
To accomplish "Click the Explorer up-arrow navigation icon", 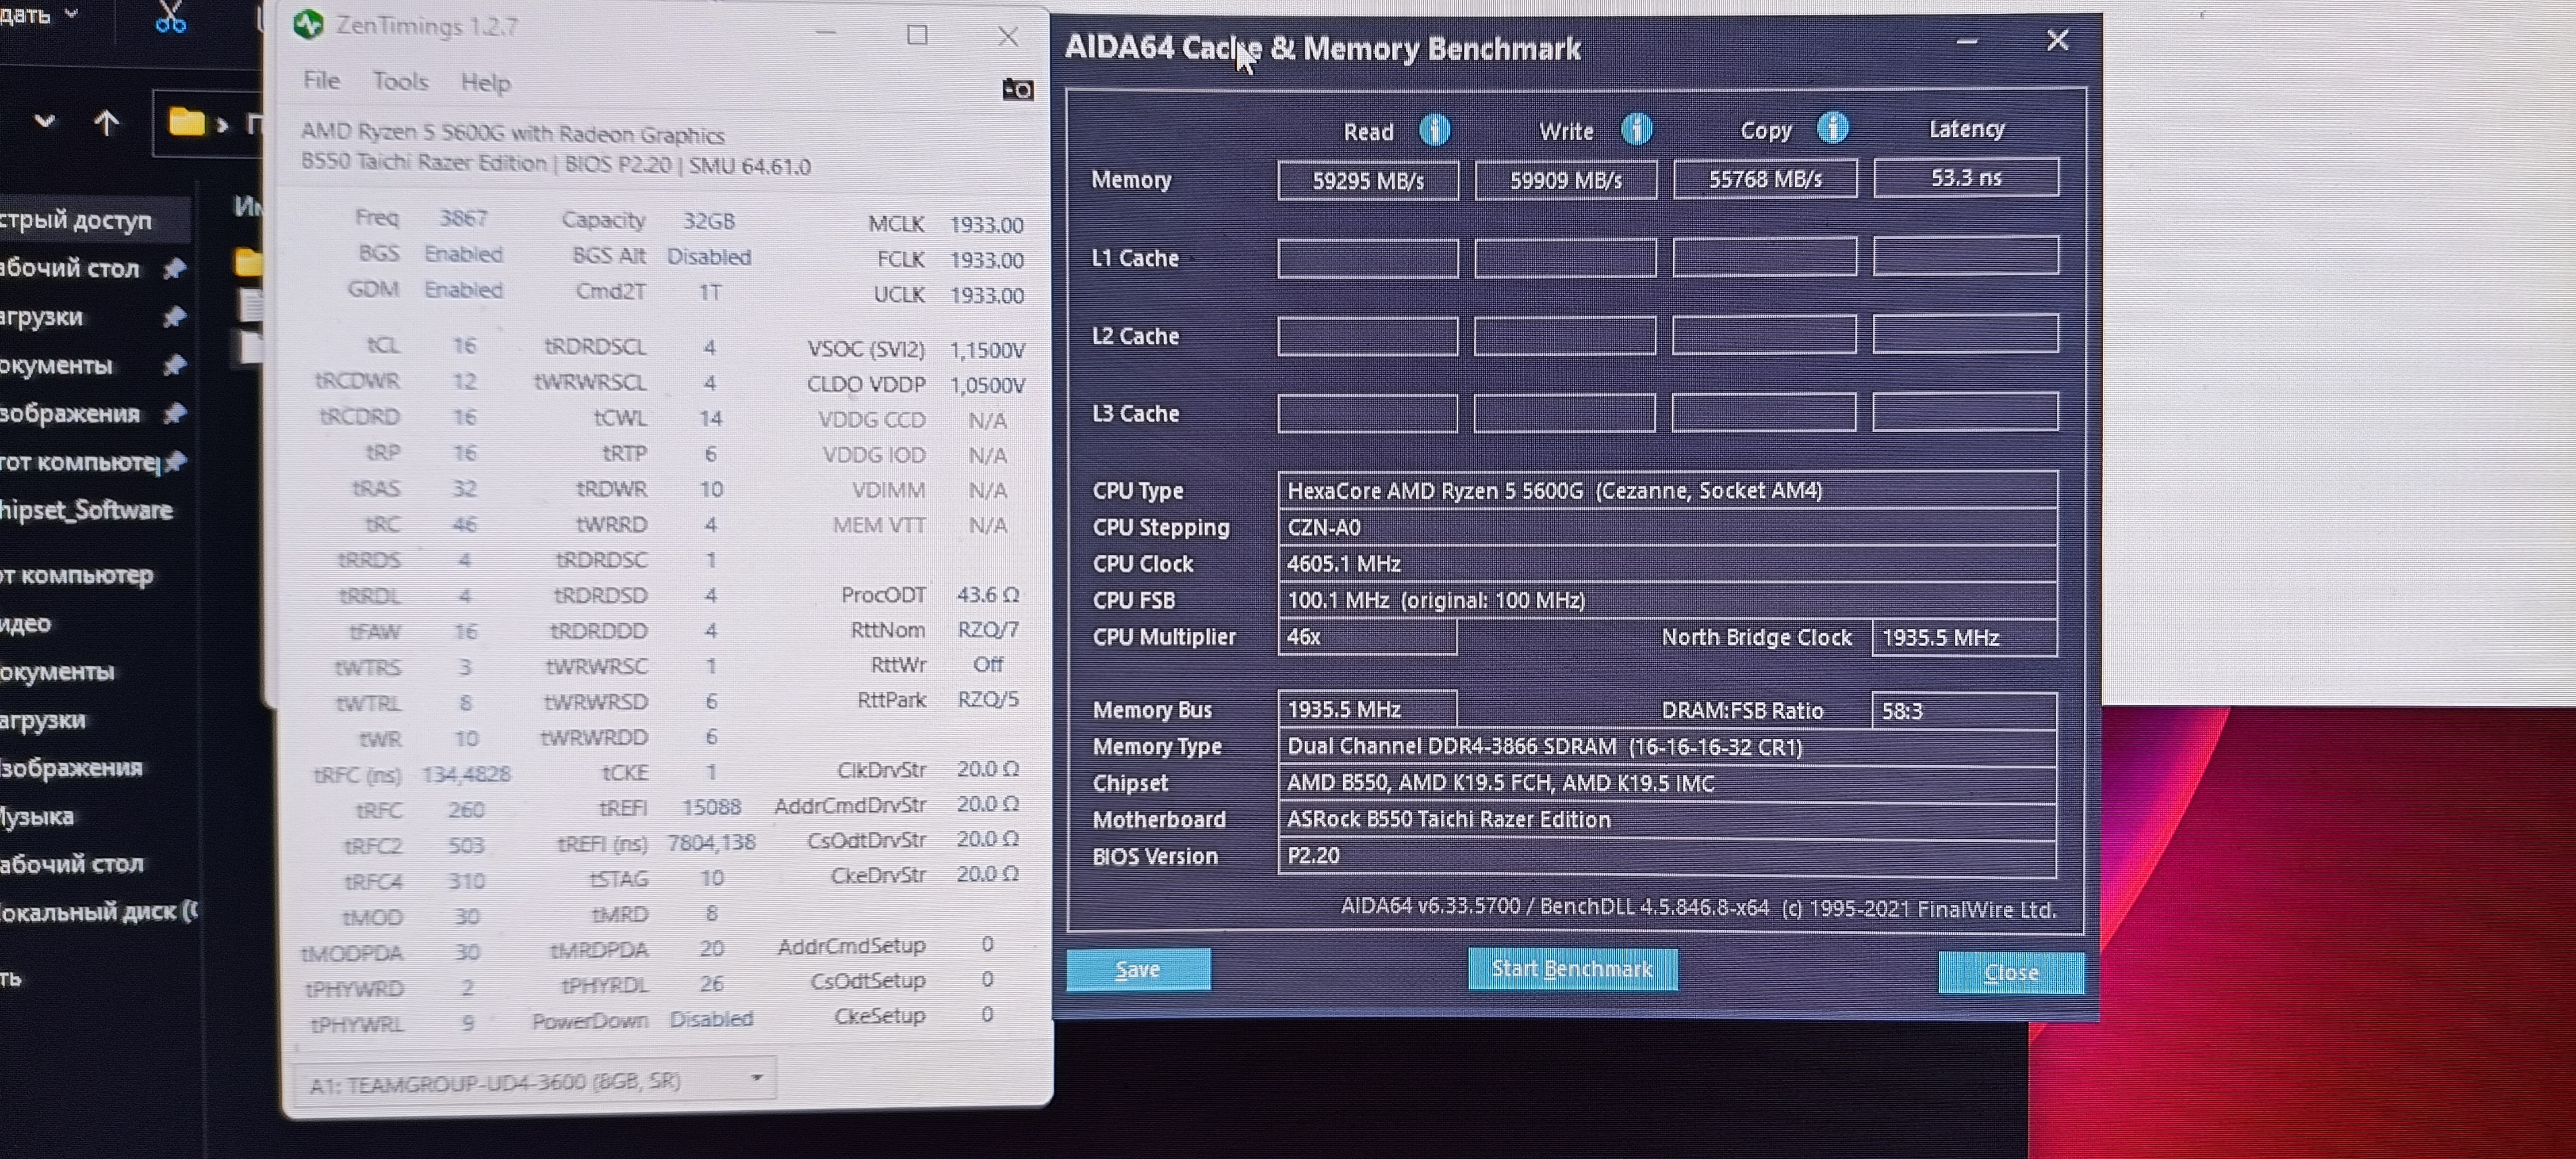I will (x=106, y=123).
